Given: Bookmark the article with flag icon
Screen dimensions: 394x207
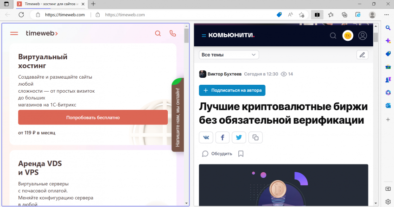Looking at the screenshot, I should click(241, 154).
